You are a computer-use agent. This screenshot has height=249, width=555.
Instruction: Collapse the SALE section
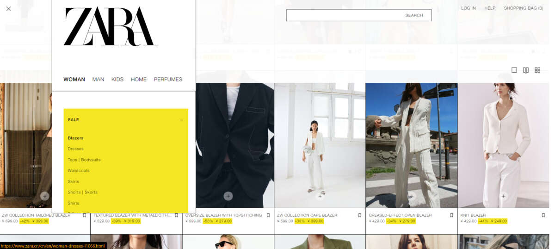point(181,120)
